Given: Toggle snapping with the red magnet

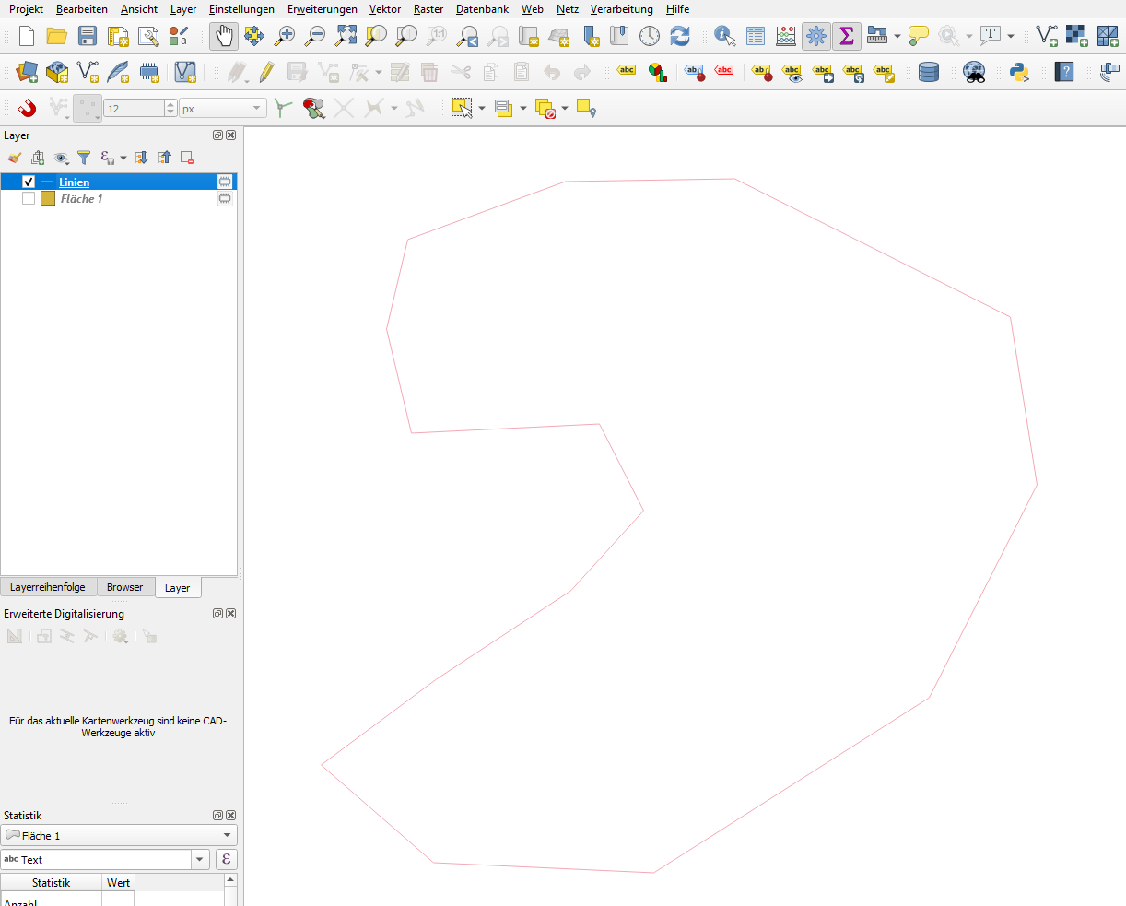Looking at the screenshot, I should 27,109.
